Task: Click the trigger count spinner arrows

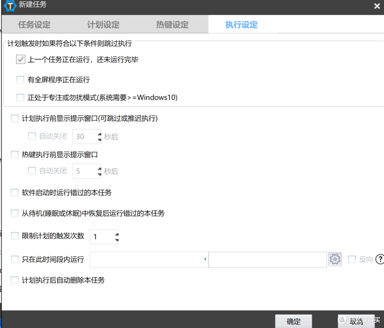Action: 117,237
